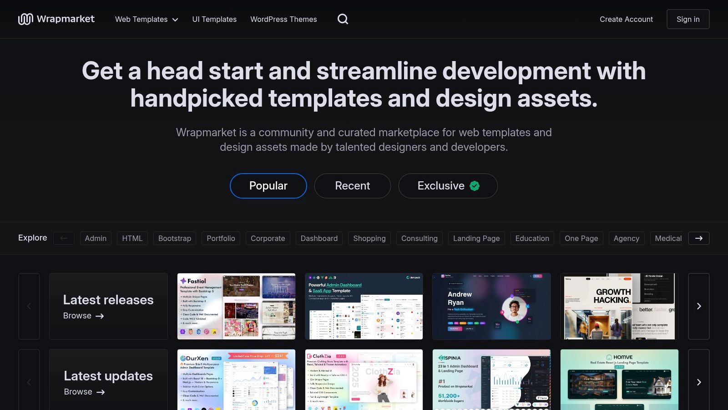728x410 pixels.
Task: Go to previous Latest releases items
Action: pyautogui.click(x=29, y=306)
